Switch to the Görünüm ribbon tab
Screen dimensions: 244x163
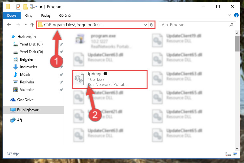tap(66, 15)
